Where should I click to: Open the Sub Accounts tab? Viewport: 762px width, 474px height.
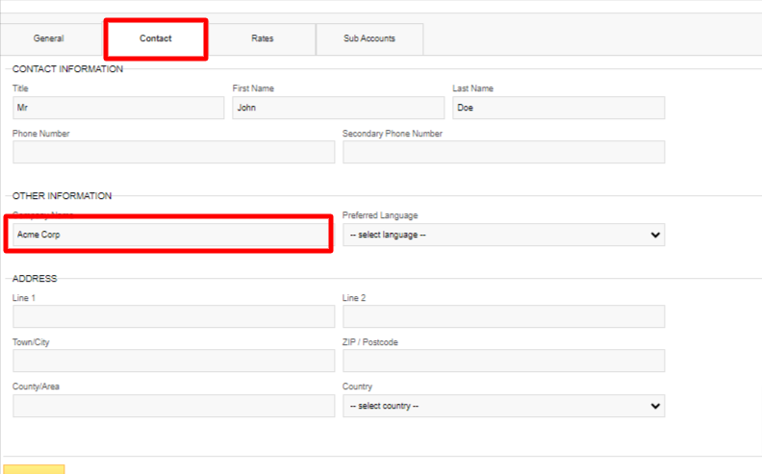(369, 38)
